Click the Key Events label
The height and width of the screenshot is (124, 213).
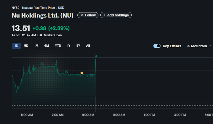tap(172, 46)
